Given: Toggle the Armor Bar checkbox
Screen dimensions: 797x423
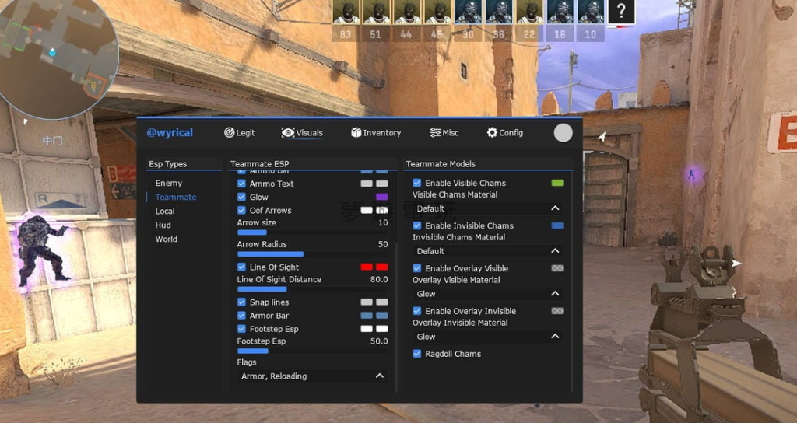Looking at the screenshot, I should pyautogui.click(x=241, y=315).
